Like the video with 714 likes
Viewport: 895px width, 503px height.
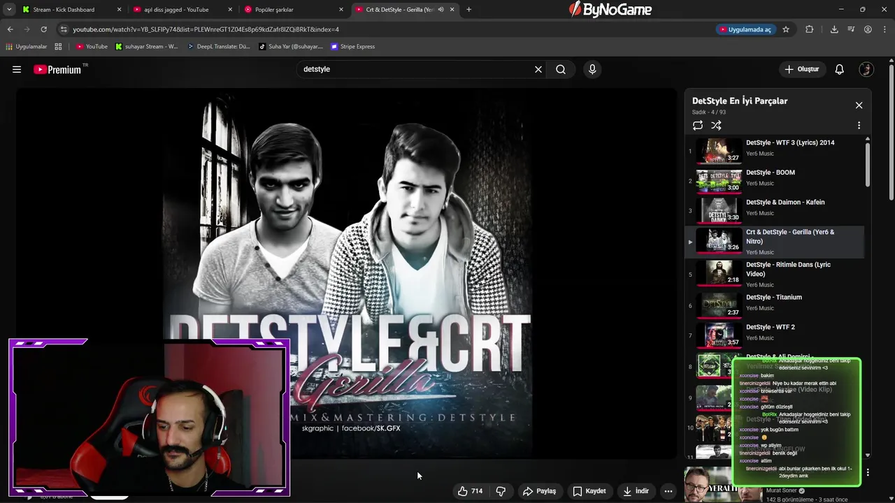pyautogui.click(x=471, y=491)
